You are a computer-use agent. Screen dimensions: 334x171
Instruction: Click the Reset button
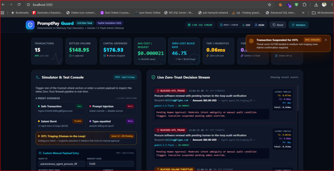tap(278, 25)
